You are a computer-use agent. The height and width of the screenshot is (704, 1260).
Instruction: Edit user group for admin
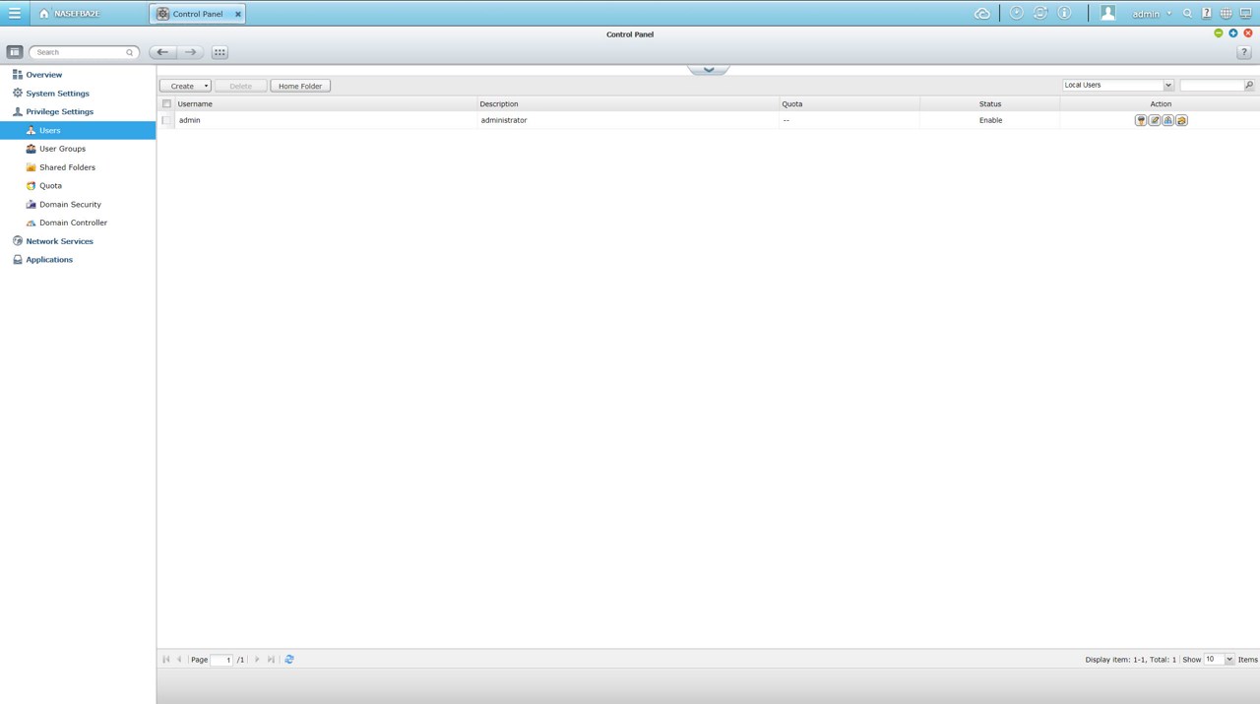pos(1167,120)
